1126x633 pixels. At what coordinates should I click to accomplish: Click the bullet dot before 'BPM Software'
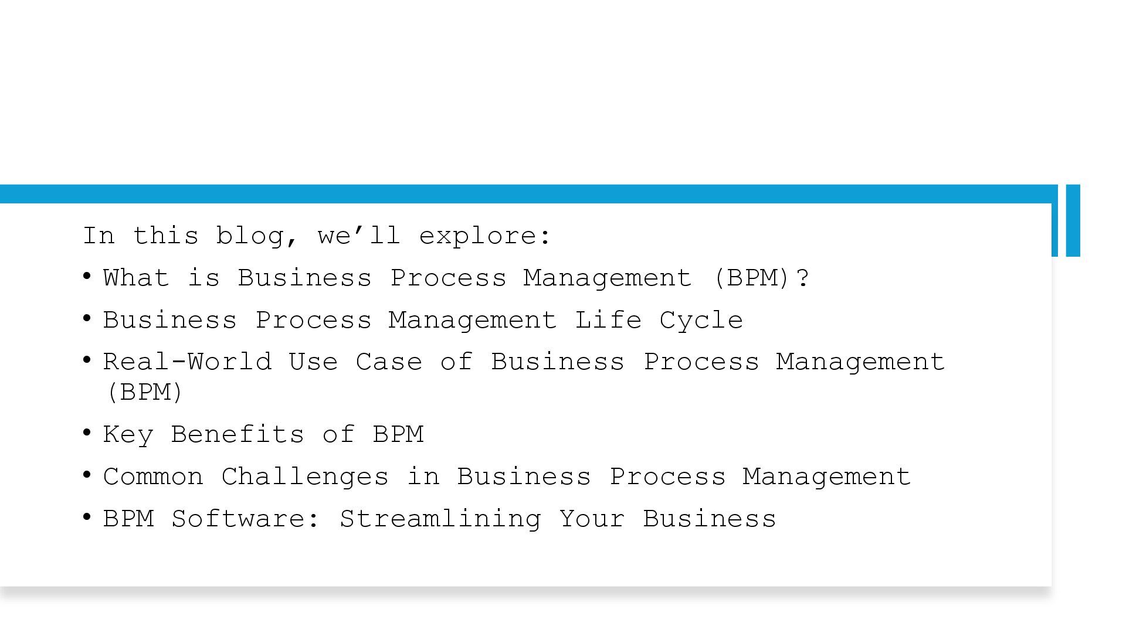coord(87,517)
